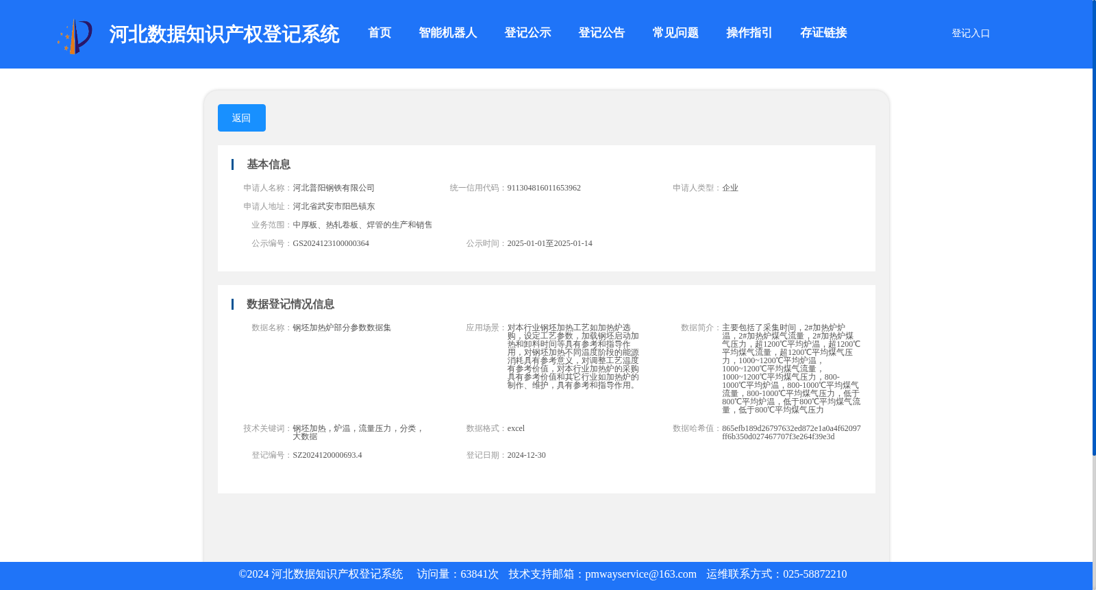The width and height of the screenshot is (1096, 590).
Task: Select the data hash value 865efb189d...
Action: 791,432
